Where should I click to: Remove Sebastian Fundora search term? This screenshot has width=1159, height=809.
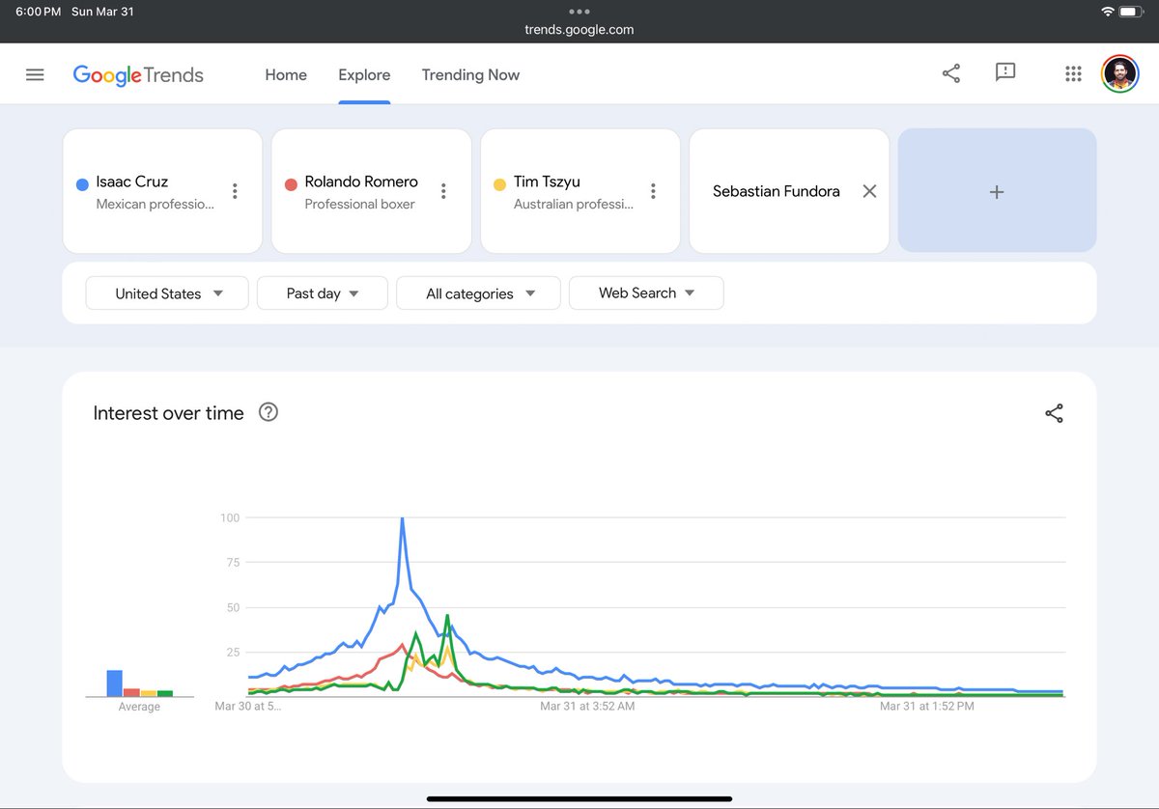(x=869, y=191)
